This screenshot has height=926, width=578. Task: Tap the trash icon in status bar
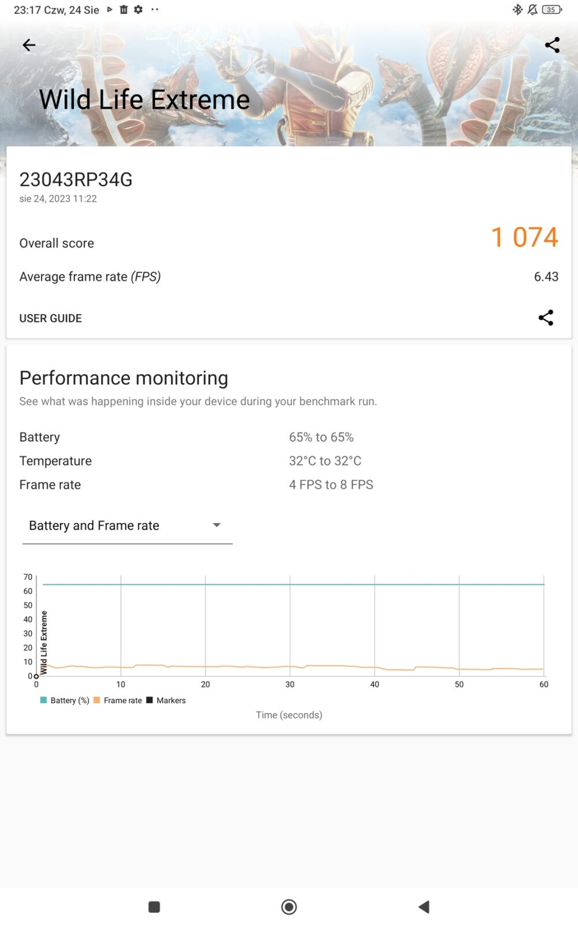click(124, 9)
